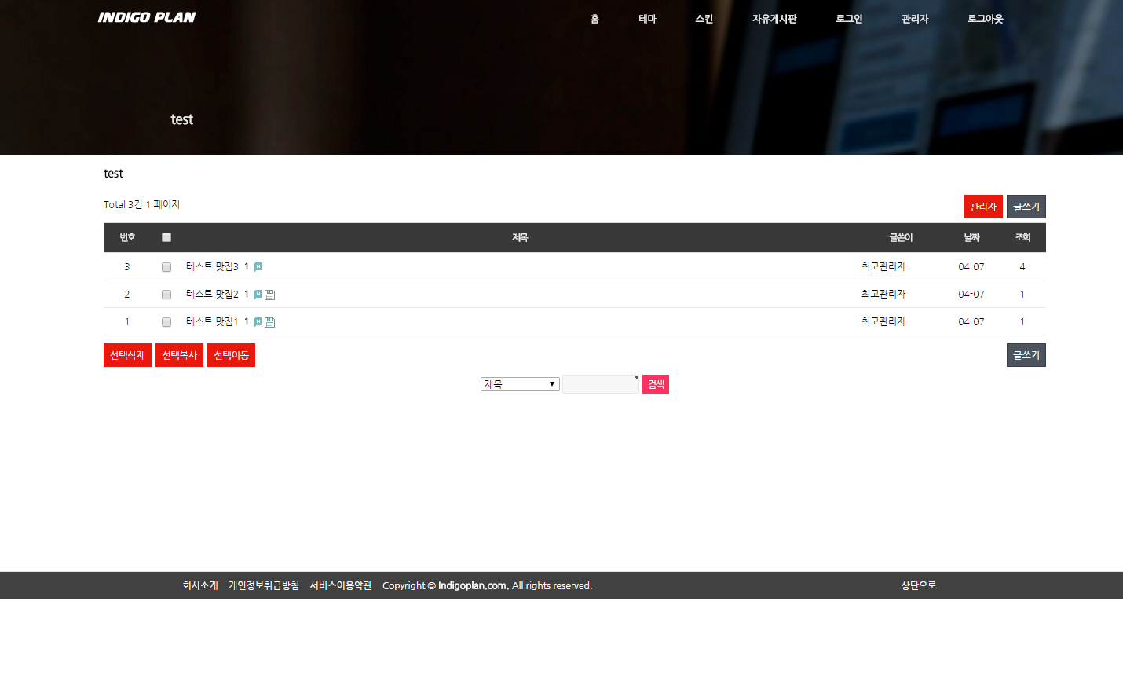The image size is (1123, 678).
Task: Sort by the 조회 column header
Action: coord(1022,237)
